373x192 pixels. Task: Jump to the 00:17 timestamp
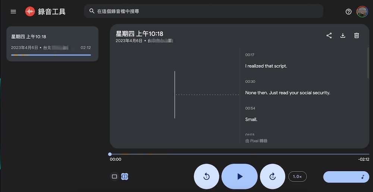250,55
